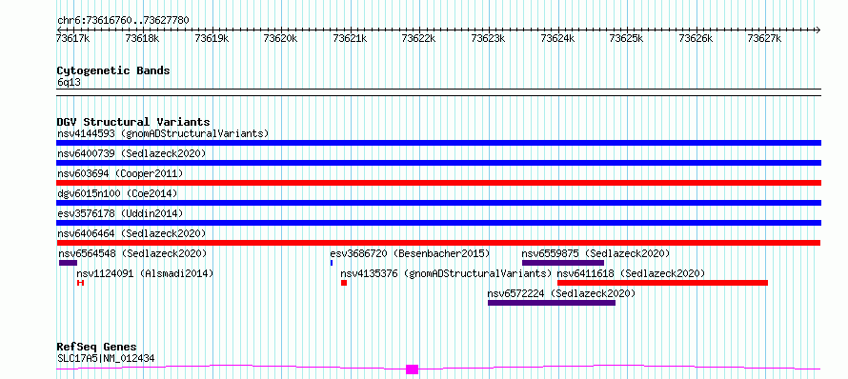Viewport: 848px width, 379px height.
Task: Click the 73622k ruler position
Action: click(419, 38)
